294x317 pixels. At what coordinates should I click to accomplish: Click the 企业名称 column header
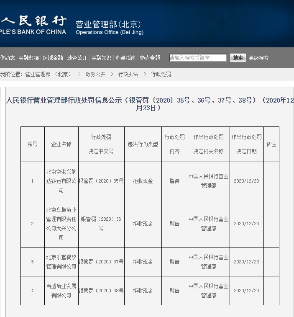point(61,144)
